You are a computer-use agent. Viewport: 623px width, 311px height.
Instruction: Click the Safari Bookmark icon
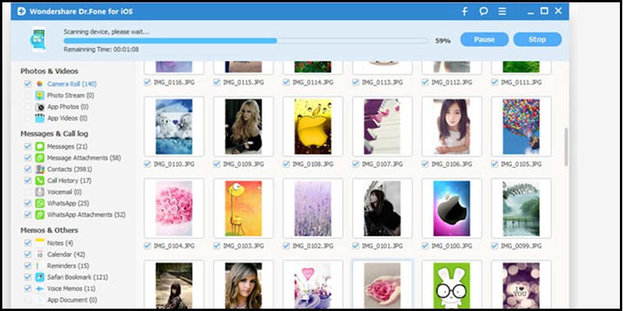coord(40,277)
